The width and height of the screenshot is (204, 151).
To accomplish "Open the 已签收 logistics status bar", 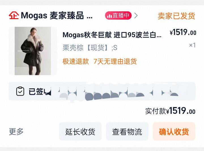I will coord(102,91).
